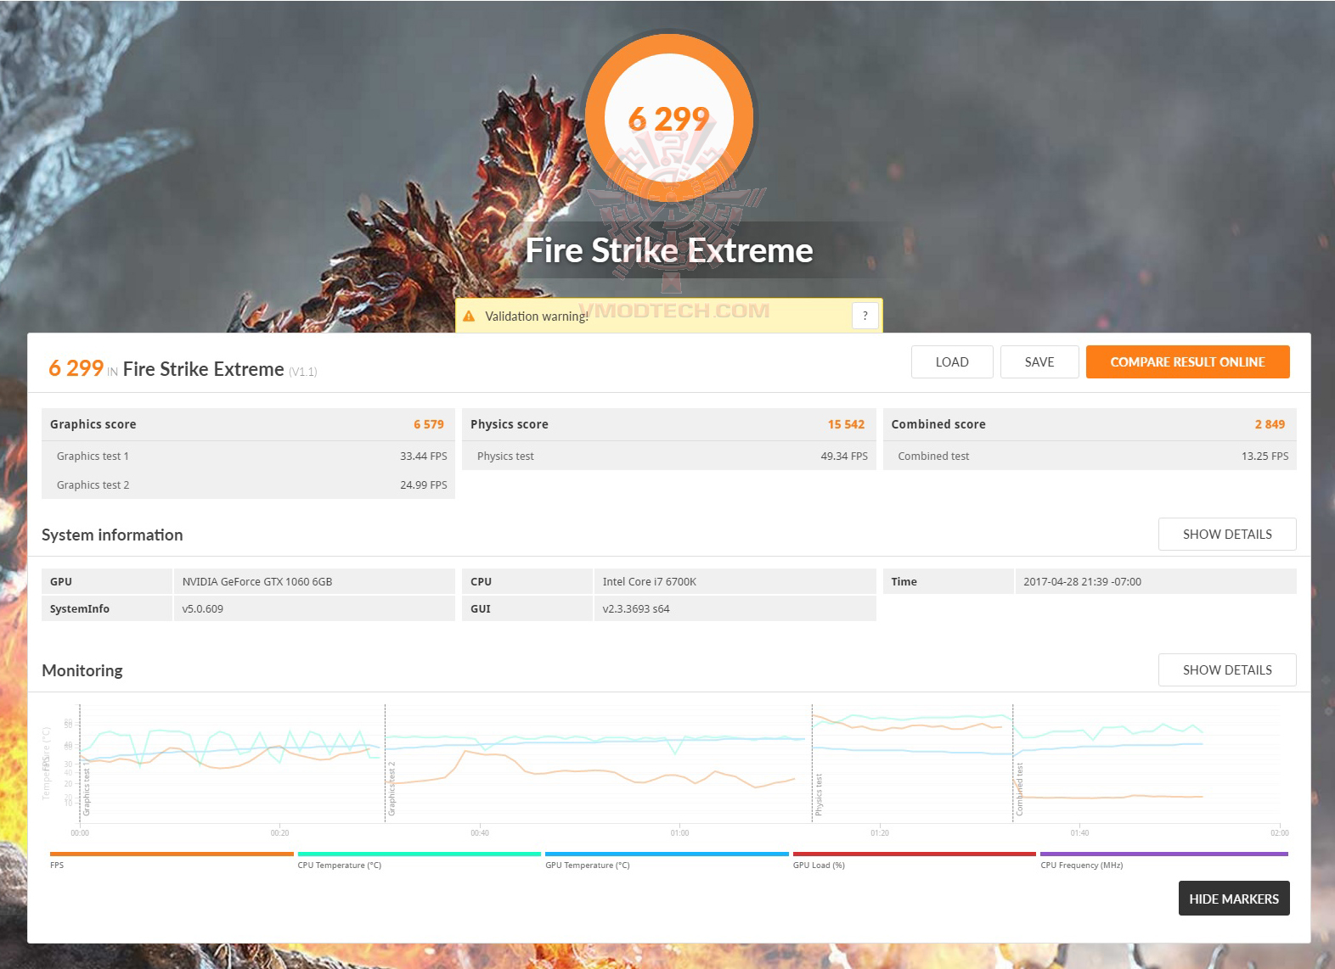Click the Physics score value 15 542
1335x969 pixels.
tap(846, 424)
